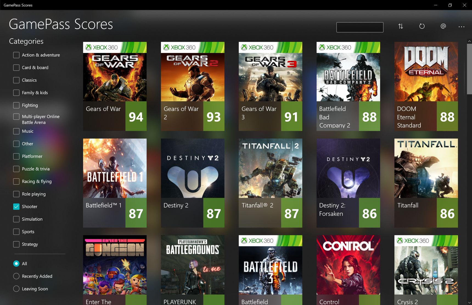
Task: Open the Gears of War 2 cover
Action: coord(193,72)
